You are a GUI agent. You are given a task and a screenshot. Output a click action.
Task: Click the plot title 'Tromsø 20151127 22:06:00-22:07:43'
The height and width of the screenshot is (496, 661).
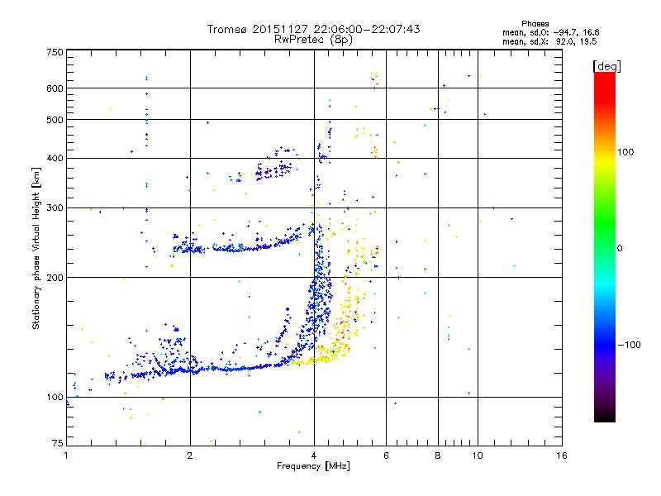313,29
